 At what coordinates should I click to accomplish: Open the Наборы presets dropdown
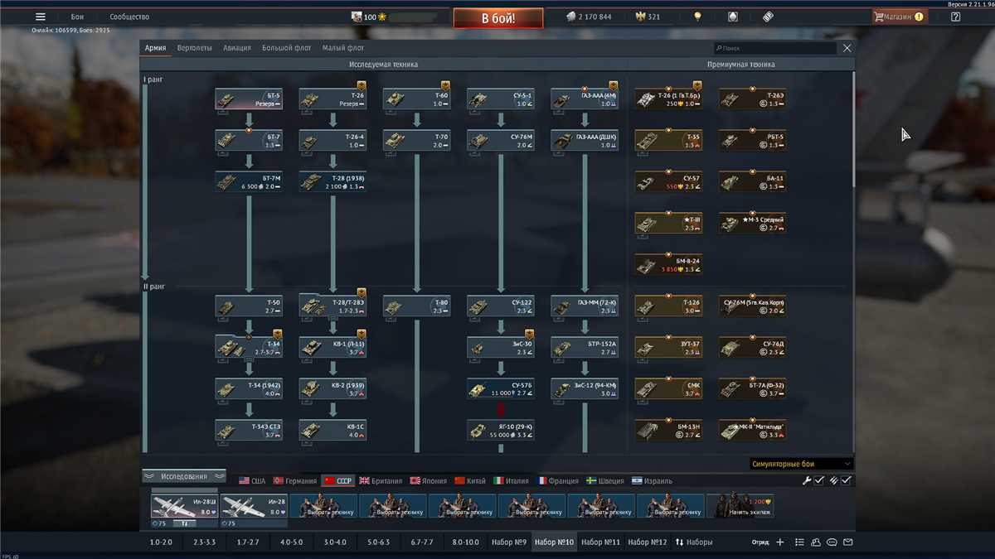coord(694,542)
